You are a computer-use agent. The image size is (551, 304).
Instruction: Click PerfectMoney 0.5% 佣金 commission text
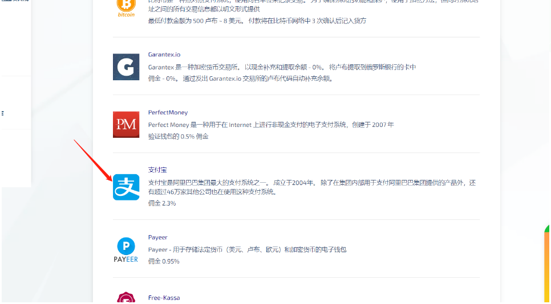coord(178,137)
